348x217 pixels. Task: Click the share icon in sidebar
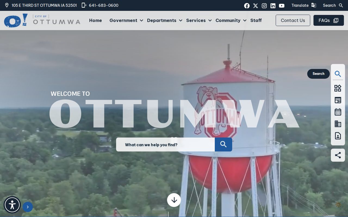point(338,155)
